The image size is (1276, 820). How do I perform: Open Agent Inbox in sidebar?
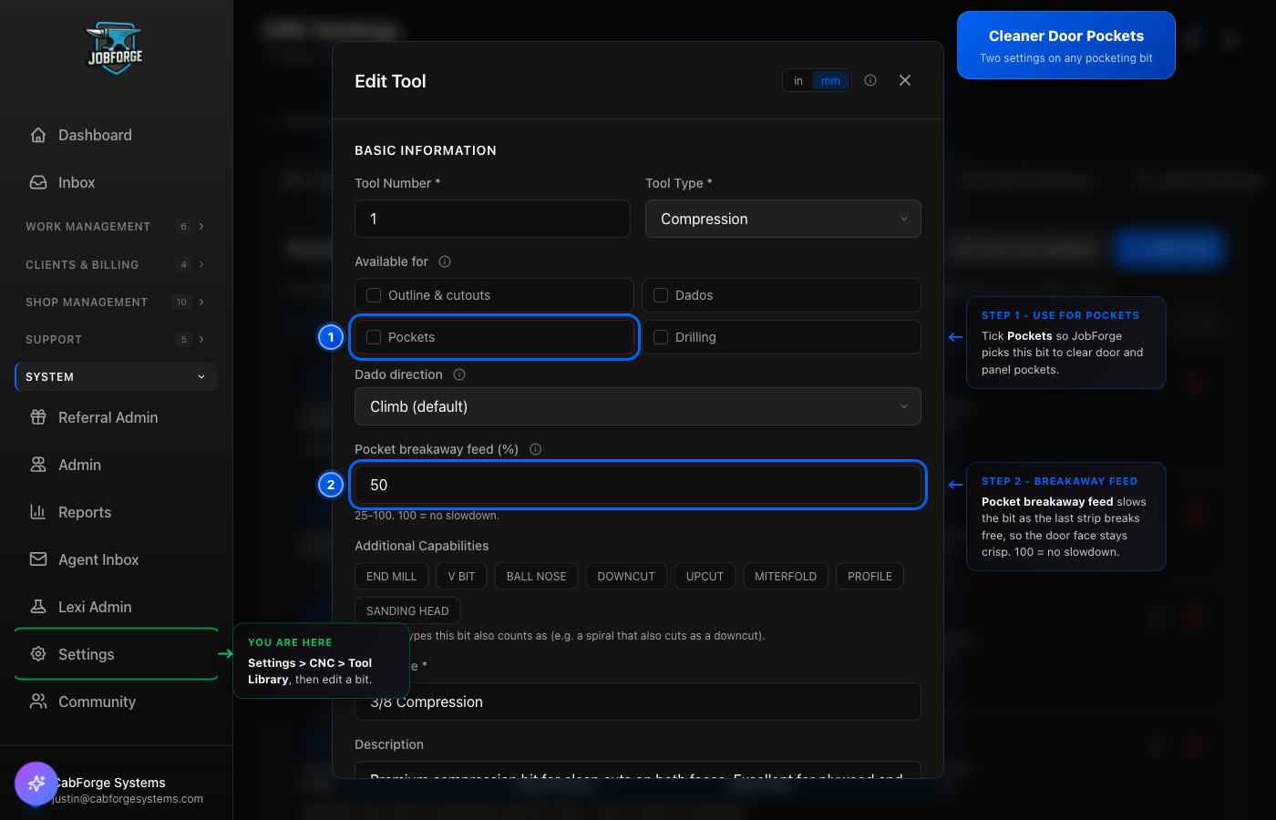click(116, 559)
